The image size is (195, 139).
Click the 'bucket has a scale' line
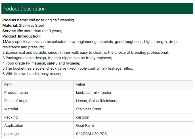68,69
